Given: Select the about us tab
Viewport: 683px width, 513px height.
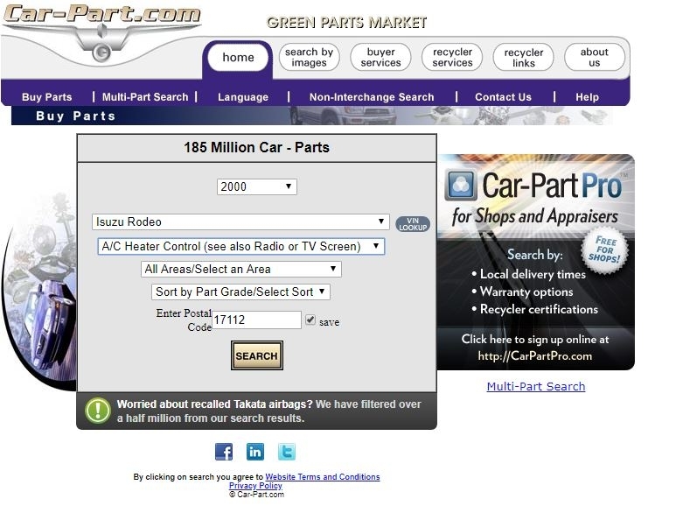Looking at the screenshot, I should point(595,57).
